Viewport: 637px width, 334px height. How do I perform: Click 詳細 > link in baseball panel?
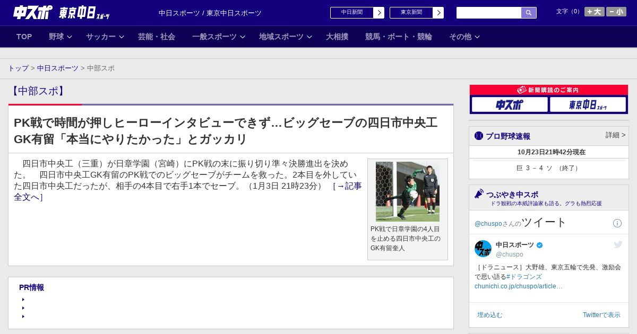tap(616, 135)
